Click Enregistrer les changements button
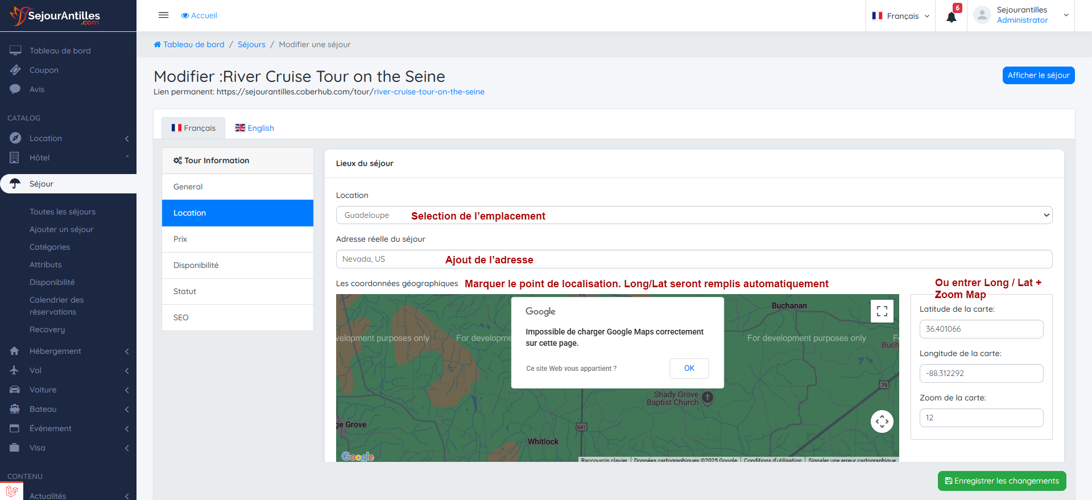 tap(1002, 481)
